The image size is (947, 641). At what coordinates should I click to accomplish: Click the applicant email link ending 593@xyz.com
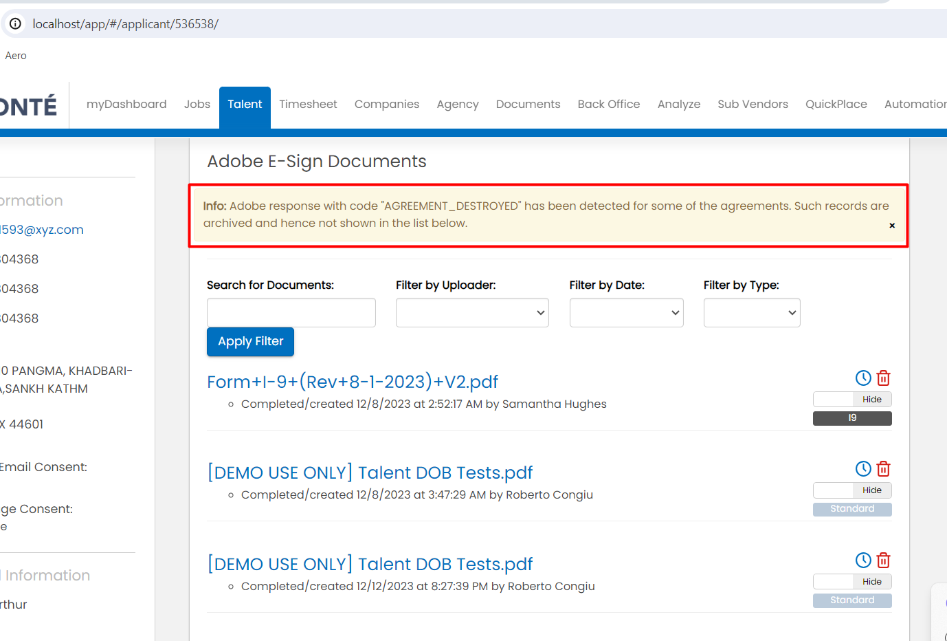pos(41,230)
